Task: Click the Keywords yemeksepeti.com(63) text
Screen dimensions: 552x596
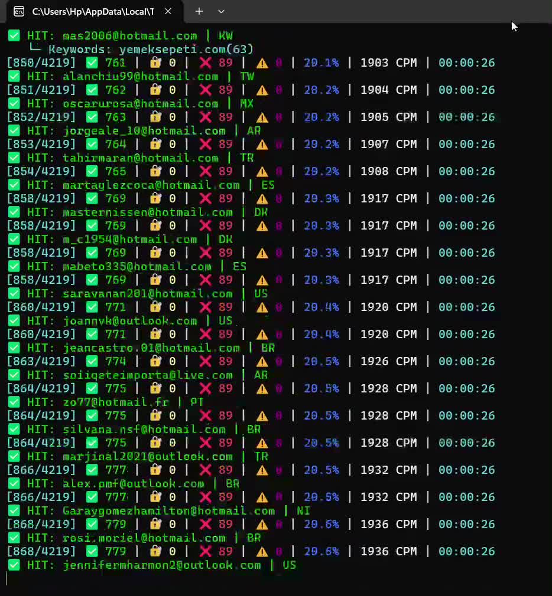Action: click(x=150, y=50)
